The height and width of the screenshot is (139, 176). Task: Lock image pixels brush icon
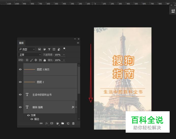31,60
